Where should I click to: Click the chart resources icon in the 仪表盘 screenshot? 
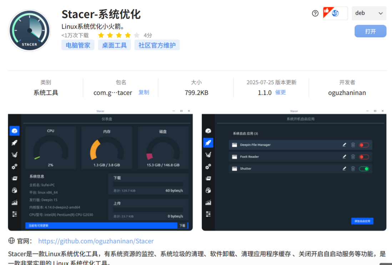15,202
